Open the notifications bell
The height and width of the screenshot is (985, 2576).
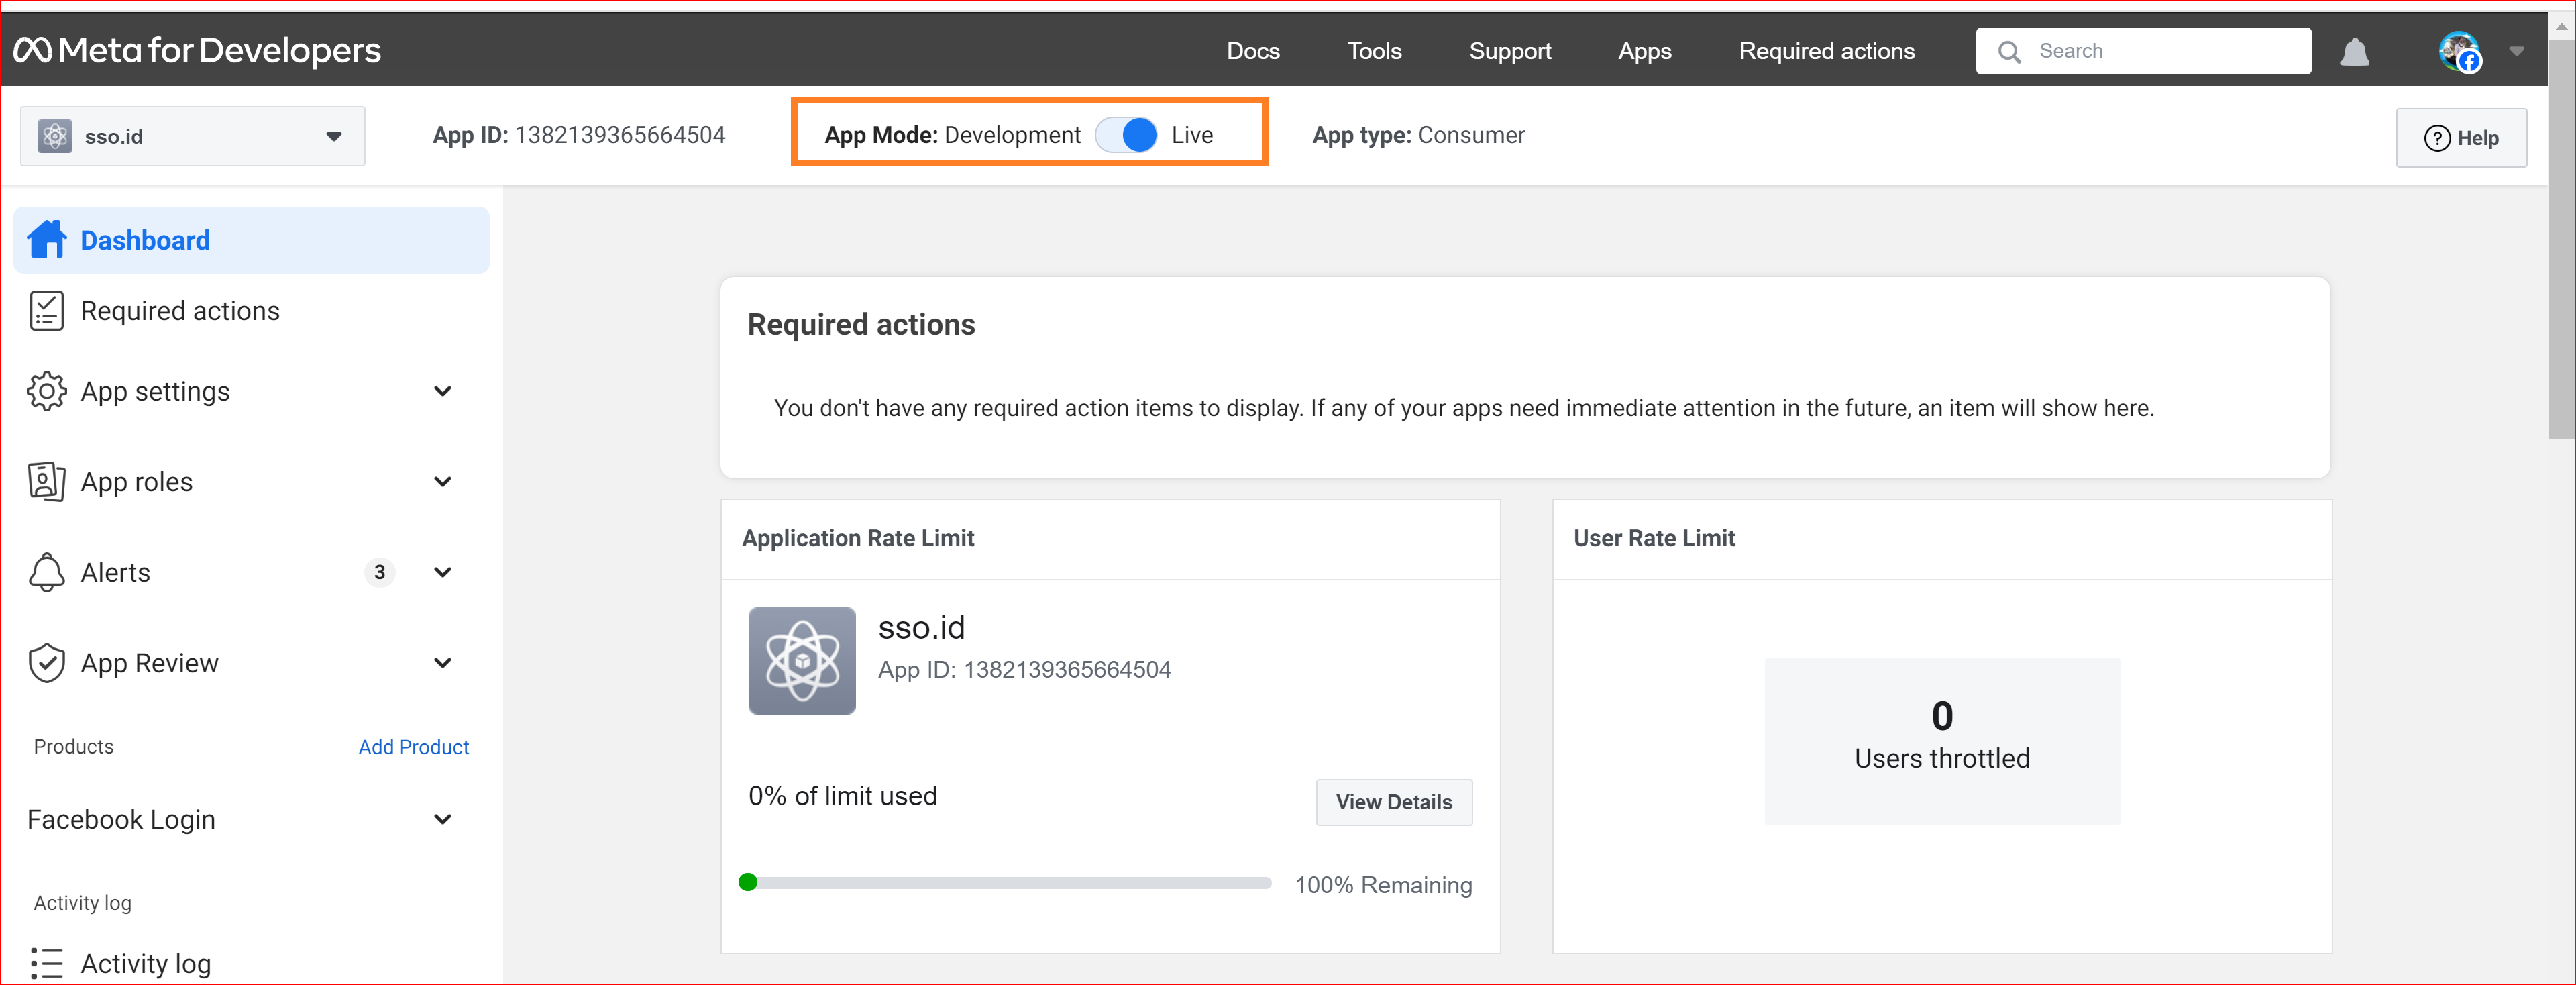[2354, 51]
